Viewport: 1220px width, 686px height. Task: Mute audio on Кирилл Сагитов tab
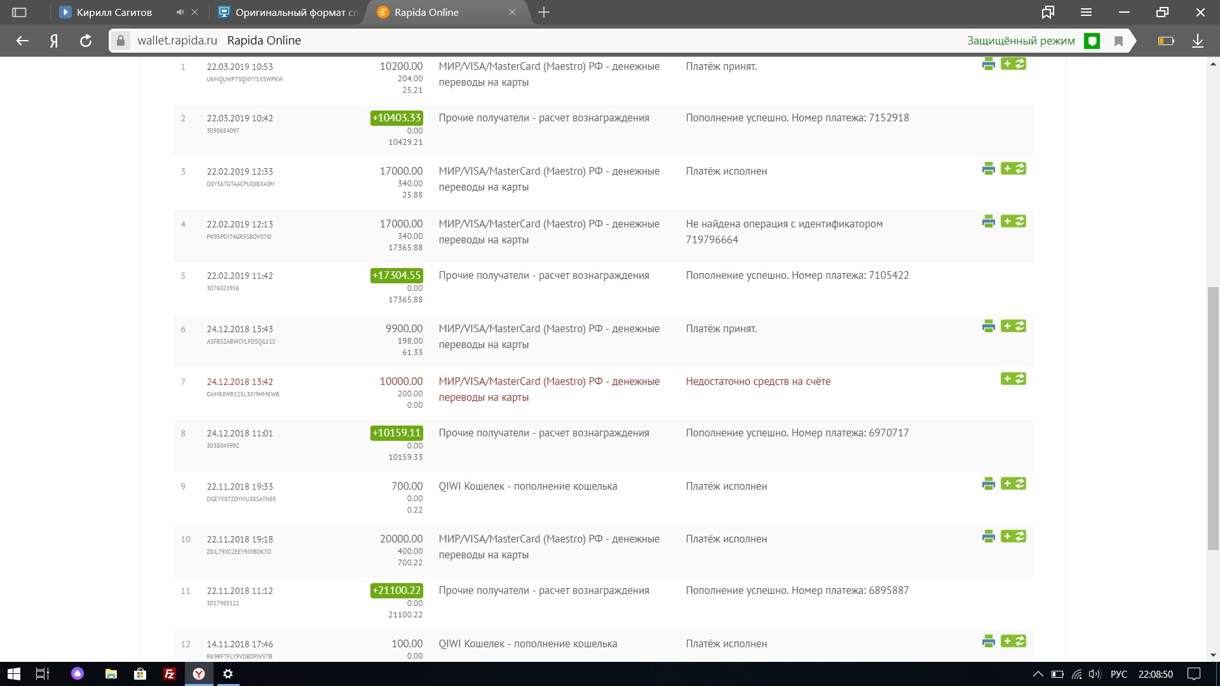click(180, 12)
